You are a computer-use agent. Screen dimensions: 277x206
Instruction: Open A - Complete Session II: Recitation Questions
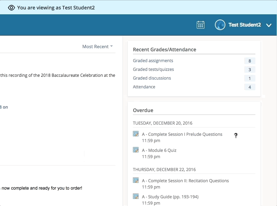(x=185, y=181)
